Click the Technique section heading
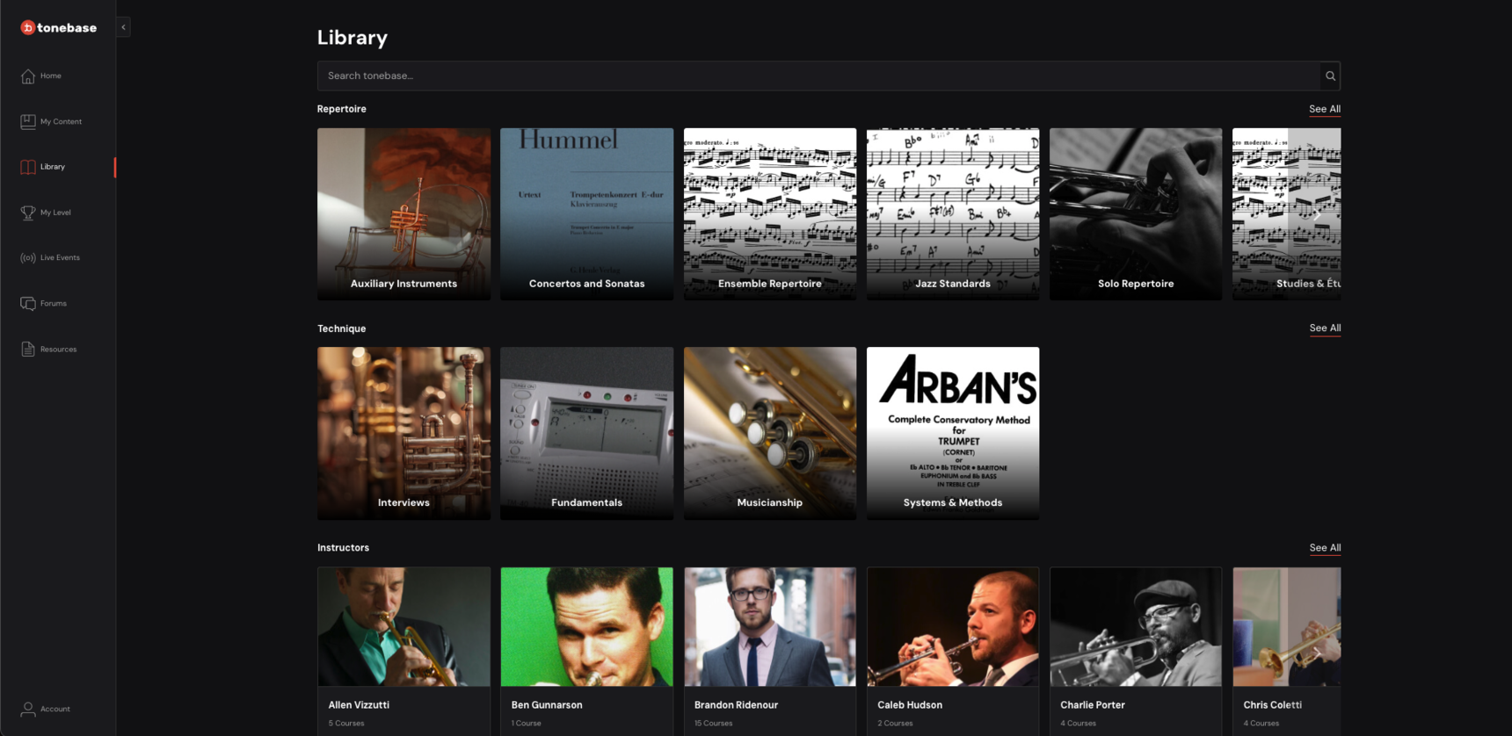This screenshot has height=736, width=1512. 342,328
